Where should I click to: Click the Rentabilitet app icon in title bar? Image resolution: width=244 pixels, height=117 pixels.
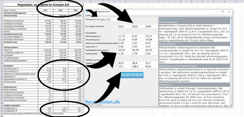87,11
